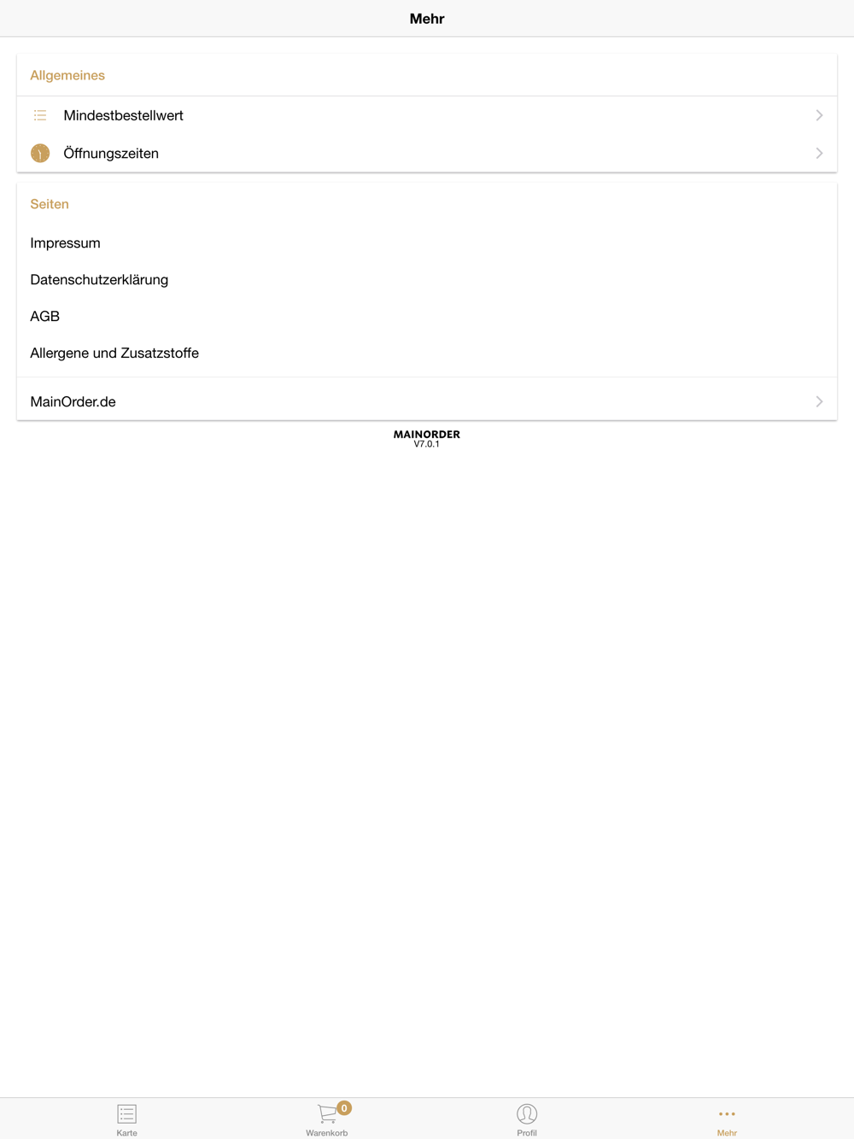Open Allergene und Zusatzstoffe page
Image resolution: width=854 pixels, height=1139 pixels.
pyautogui.click(x=114, y=353)
